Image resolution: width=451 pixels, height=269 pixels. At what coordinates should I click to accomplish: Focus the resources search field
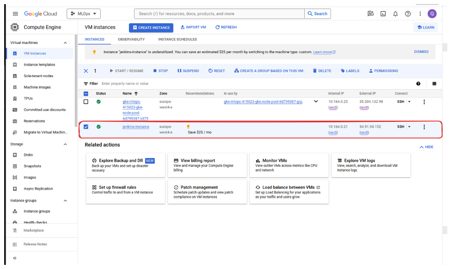click(x=219, y=14)
